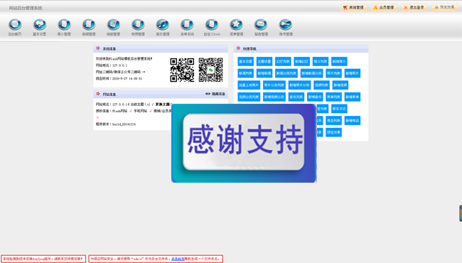Click the 新增新闻 quick nav tile
This screenshot has height=263, width=462.
pyautogui.click(x=264, y=73)
